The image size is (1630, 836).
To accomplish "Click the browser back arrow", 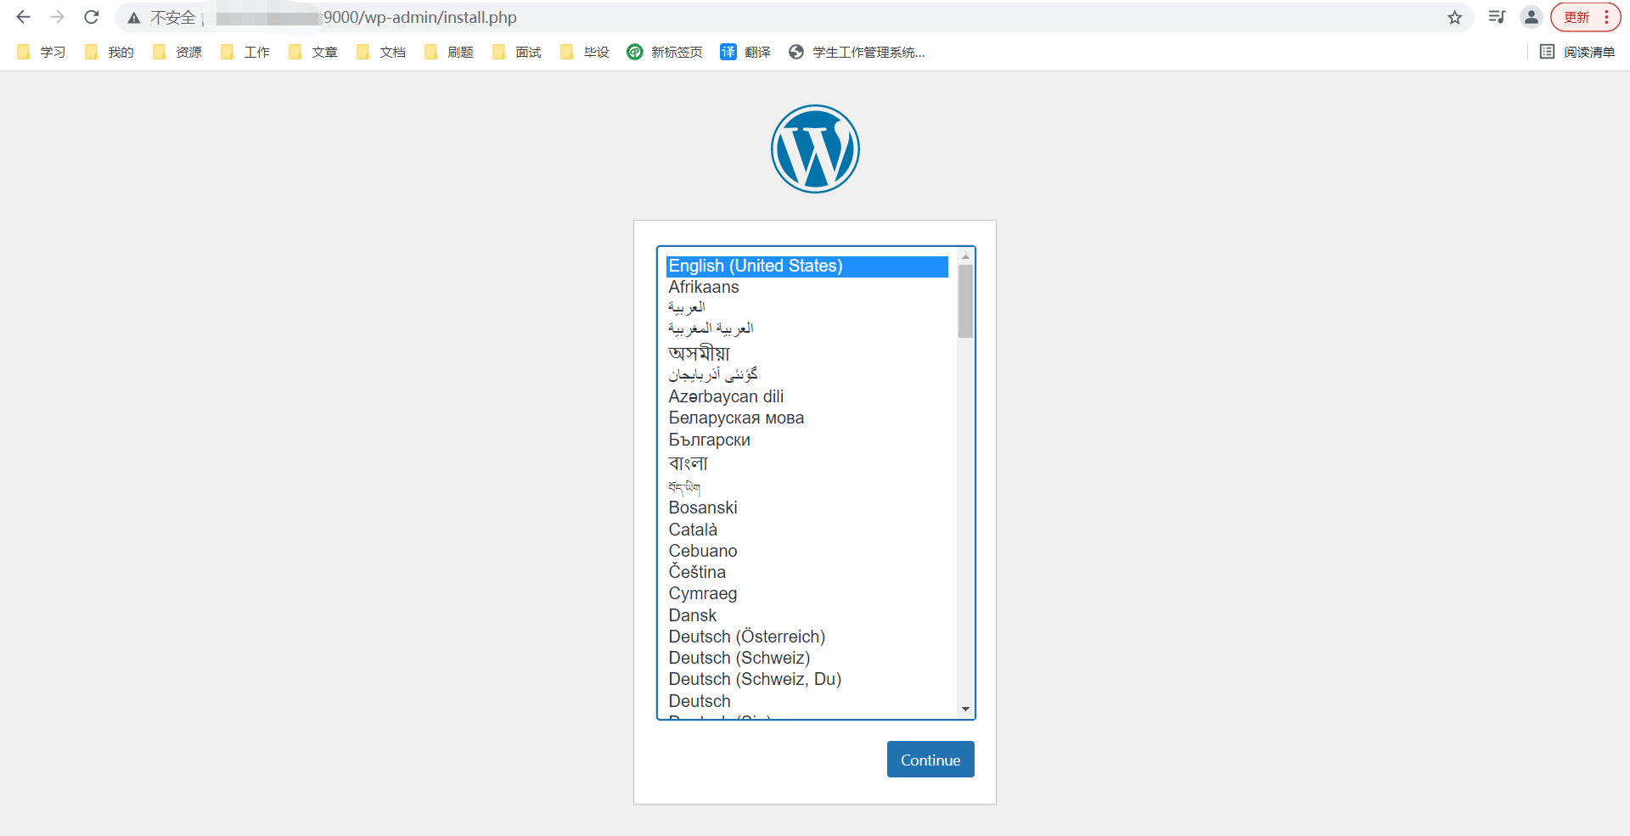I will tap(24, 17).
